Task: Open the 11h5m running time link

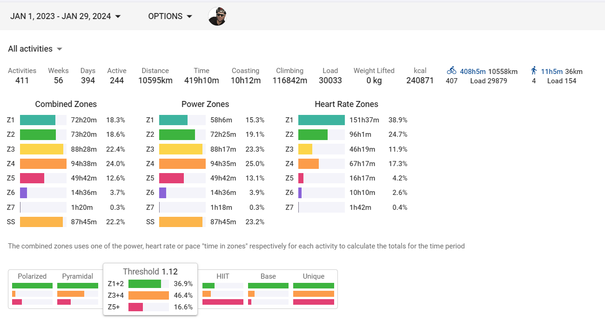Action: point(552,72)
